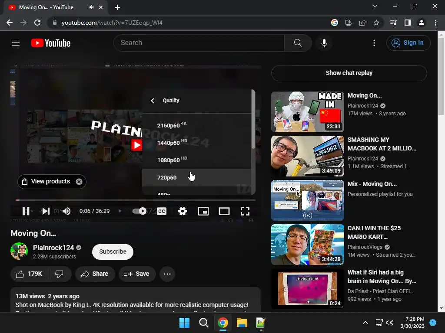Toggle the autoplay switch

[139, 211]
